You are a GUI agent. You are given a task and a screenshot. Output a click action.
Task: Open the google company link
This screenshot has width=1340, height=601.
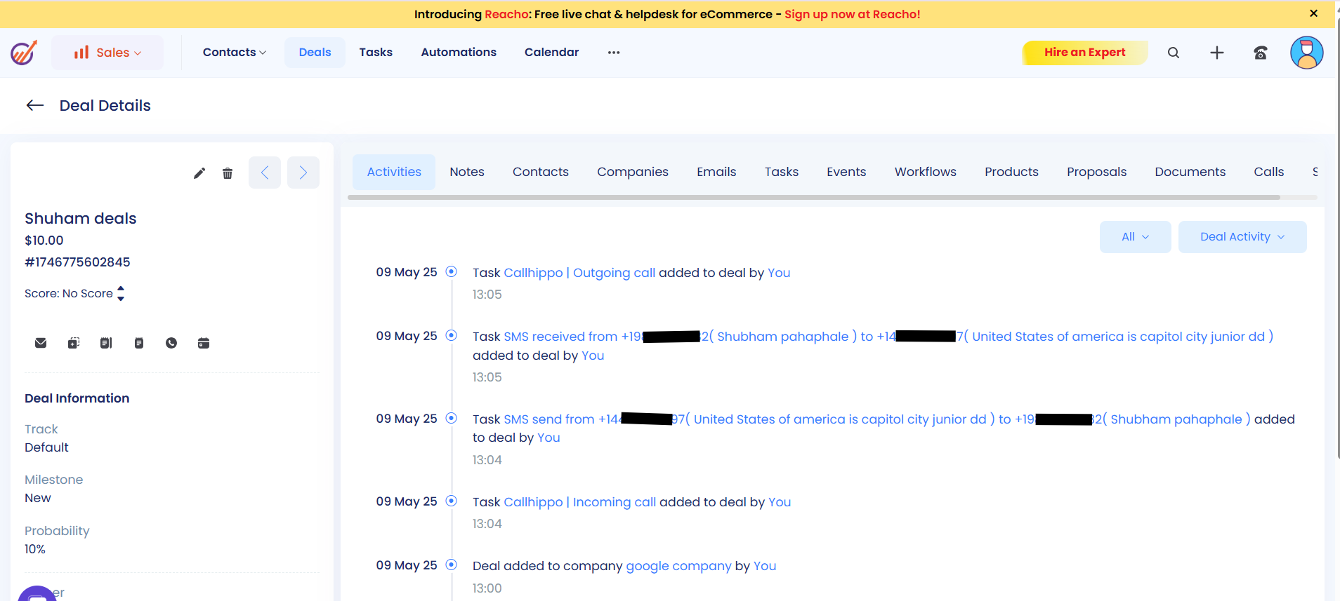[678, 566]
